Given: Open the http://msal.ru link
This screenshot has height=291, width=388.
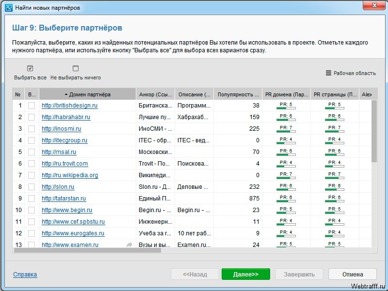Looking at the screenshot, I should pyautogui.click(x=59, y=152).
